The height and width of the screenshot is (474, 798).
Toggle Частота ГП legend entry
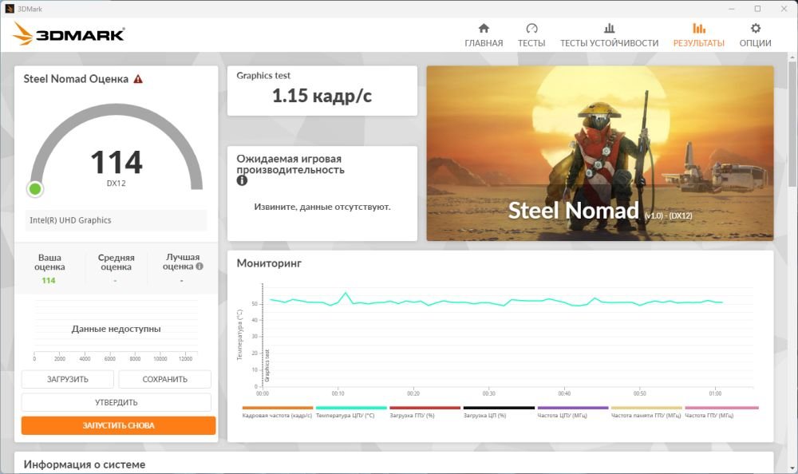coord(721,413)
